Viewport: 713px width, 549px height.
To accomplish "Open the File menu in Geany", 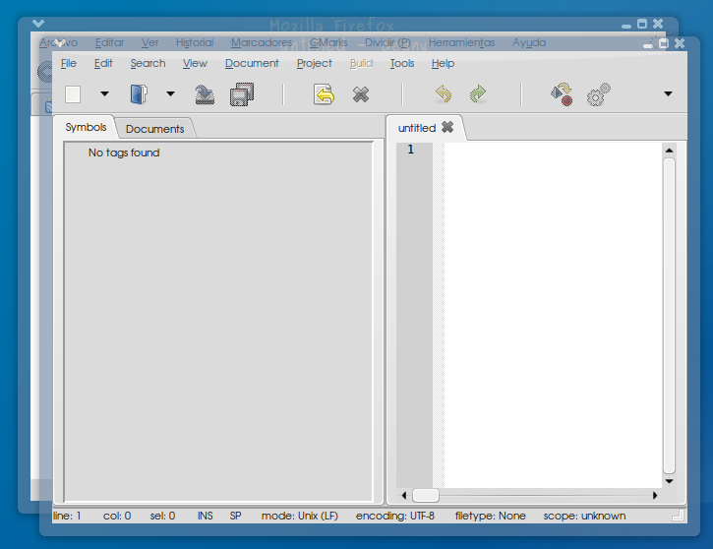I will 69,63.
